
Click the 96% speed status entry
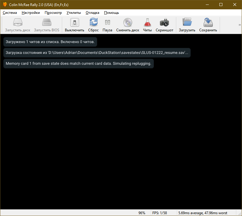[x=142, y=213]
